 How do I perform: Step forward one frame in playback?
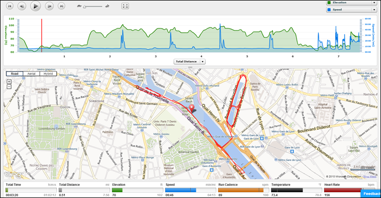[x=49, y=6]
